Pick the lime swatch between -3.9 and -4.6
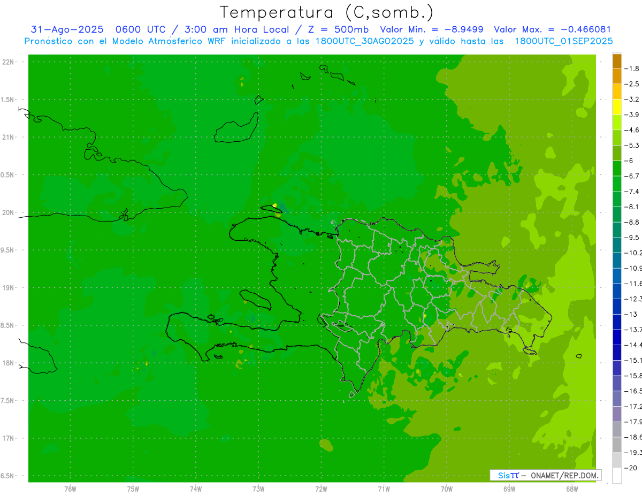Viewport: 642px width, 496px height. click(617, 123)
